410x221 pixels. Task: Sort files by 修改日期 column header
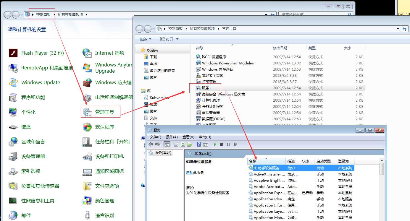point(289,48)
